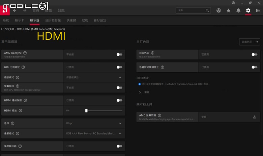Toggle the sidebar panel icon
This screenshot has height=156, width=263.
[258, 10]
